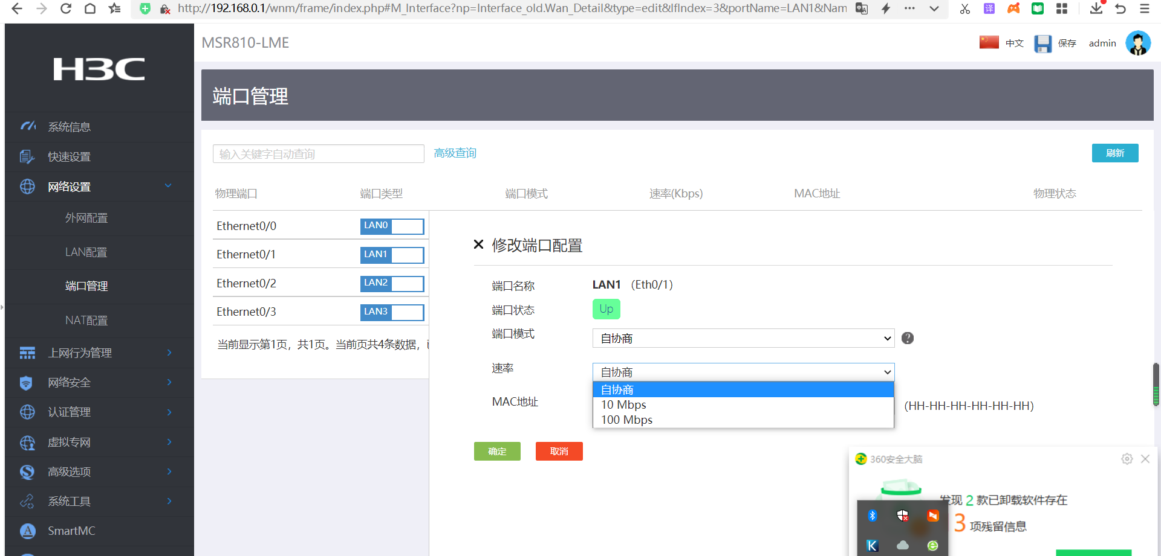Click the admin avatar icon
This screenshot has height=556, width=1161.
1138,43
